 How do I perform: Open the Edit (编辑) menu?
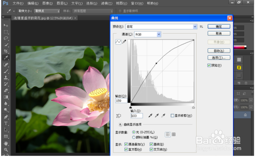pyautogui.click(x=33, y=3)
